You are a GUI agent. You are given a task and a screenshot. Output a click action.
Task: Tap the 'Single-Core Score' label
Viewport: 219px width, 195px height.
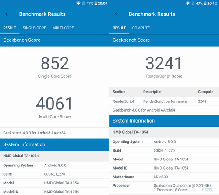[x=55, y=76]
